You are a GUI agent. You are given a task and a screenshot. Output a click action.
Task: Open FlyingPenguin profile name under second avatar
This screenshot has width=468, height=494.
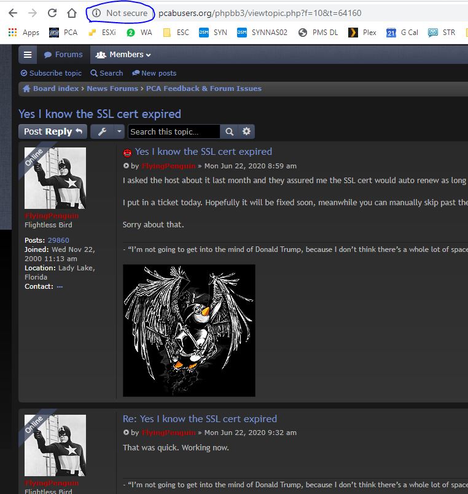coord(52,483)
